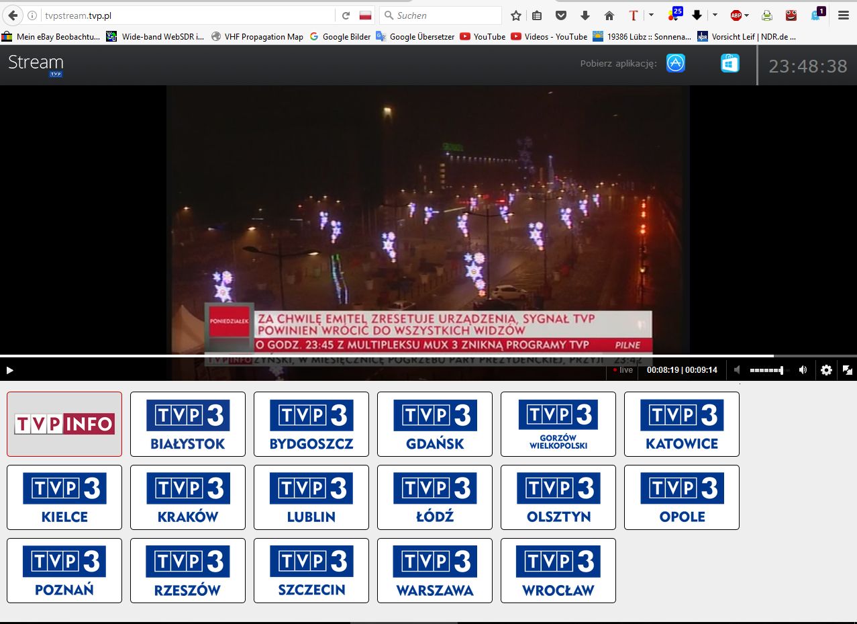Open the colored-dots extension with badge 25
This screenshot has height=624, width=857.
[674, 15]
